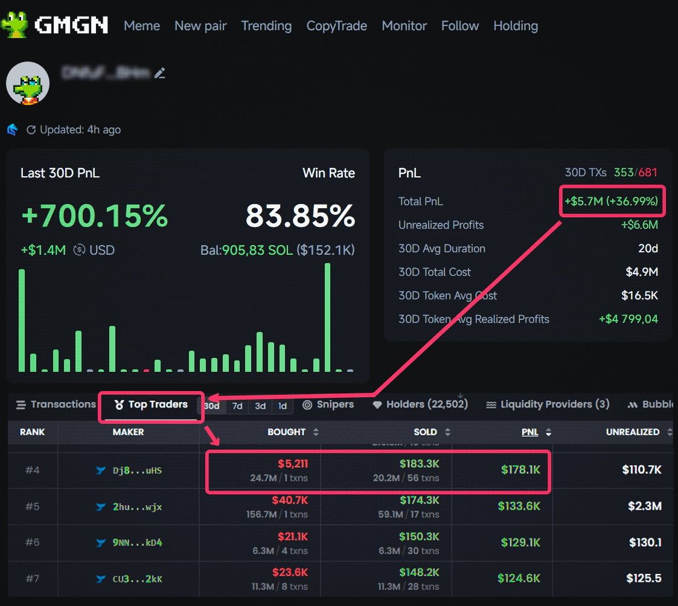Click the Top Traders medal icon

click(119, 404)
